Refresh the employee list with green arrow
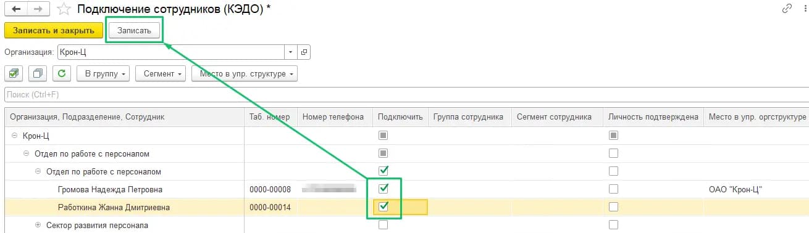 click(x=62, y=74)
